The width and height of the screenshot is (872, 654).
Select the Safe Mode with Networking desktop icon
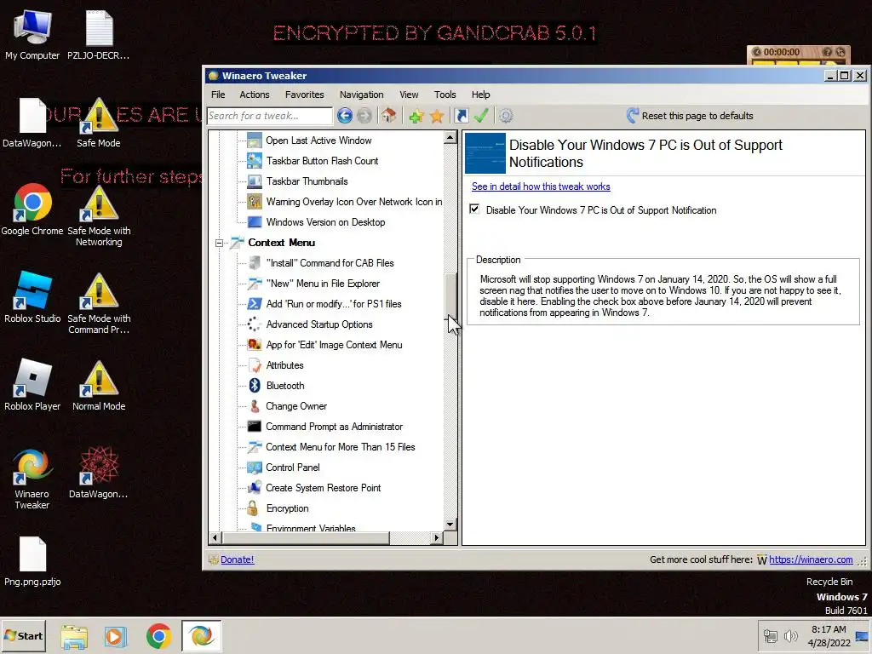pos(99,215)
